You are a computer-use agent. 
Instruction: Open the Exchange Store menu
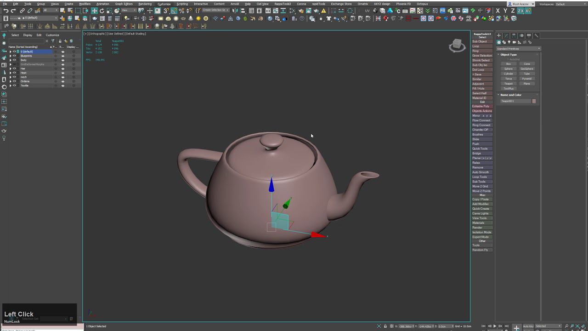(341, 4)
